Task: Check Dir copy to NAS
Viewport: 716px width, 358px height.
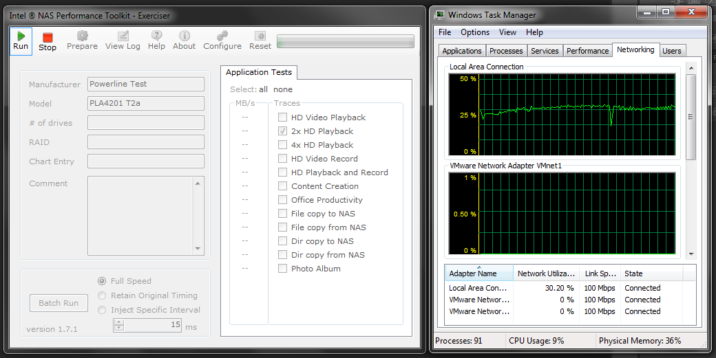Action: [x=283, y=241]
